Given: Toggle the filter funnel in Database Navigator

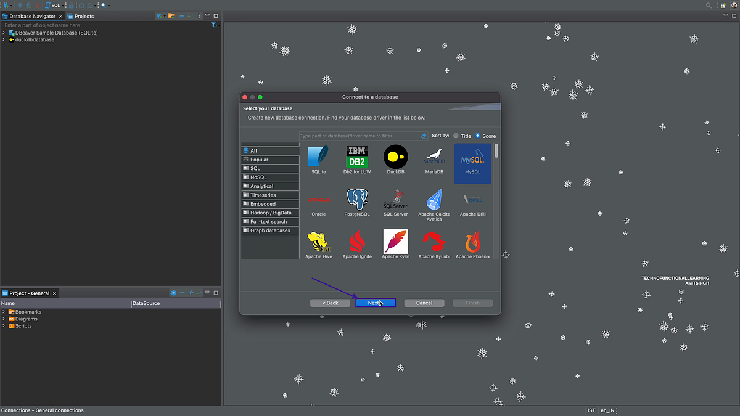Looking at the screenshot, I should click(x=214, y=25).
